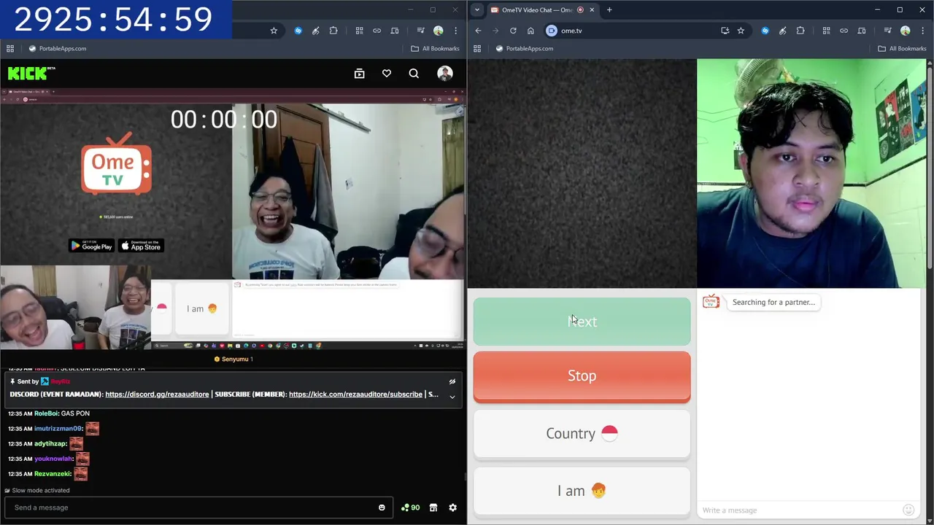Image resolution: width=934 pixels, height=525 pixels.
Task: Open Chrome profile avatar in OmeTV window
Action: point(905,31)
